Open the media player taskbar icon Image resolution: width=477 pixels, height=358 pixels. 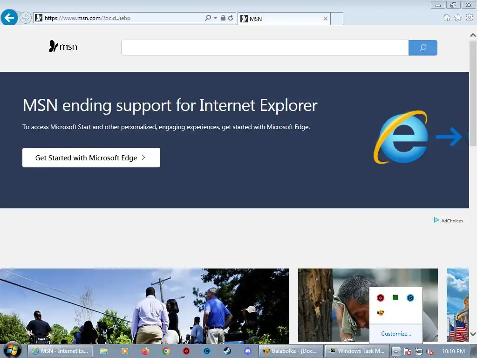click(125, 351)
